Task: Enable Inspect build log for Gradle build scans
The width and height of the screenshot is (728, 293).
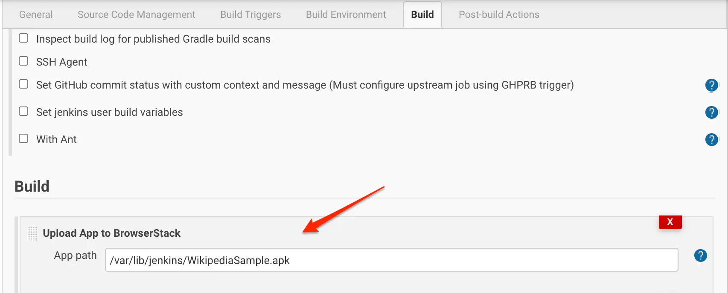Action: (24, 38)
